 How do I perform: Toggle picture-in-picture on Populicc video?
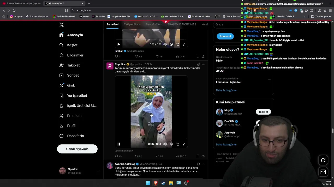178,144
